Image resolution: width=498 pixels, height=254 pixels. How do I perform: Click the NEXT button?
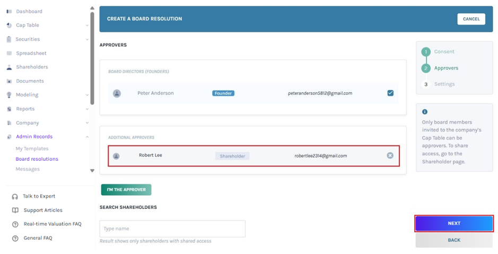click(x=454, y=224)
